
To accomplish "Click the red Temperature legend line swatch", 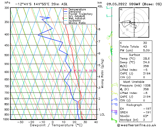I will pos(66,9).
